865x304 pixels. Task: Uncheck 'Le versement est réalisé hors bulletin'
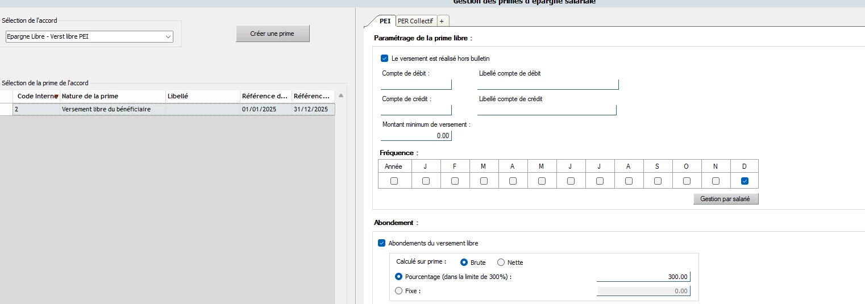pyautogui.click(x=385, y=59)
